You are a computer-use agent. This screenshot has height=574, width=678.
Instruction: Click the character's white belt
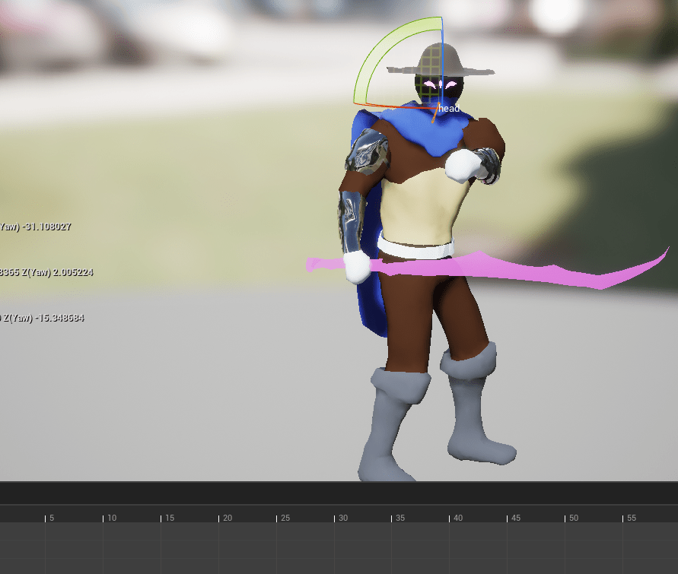pos(415,248)
